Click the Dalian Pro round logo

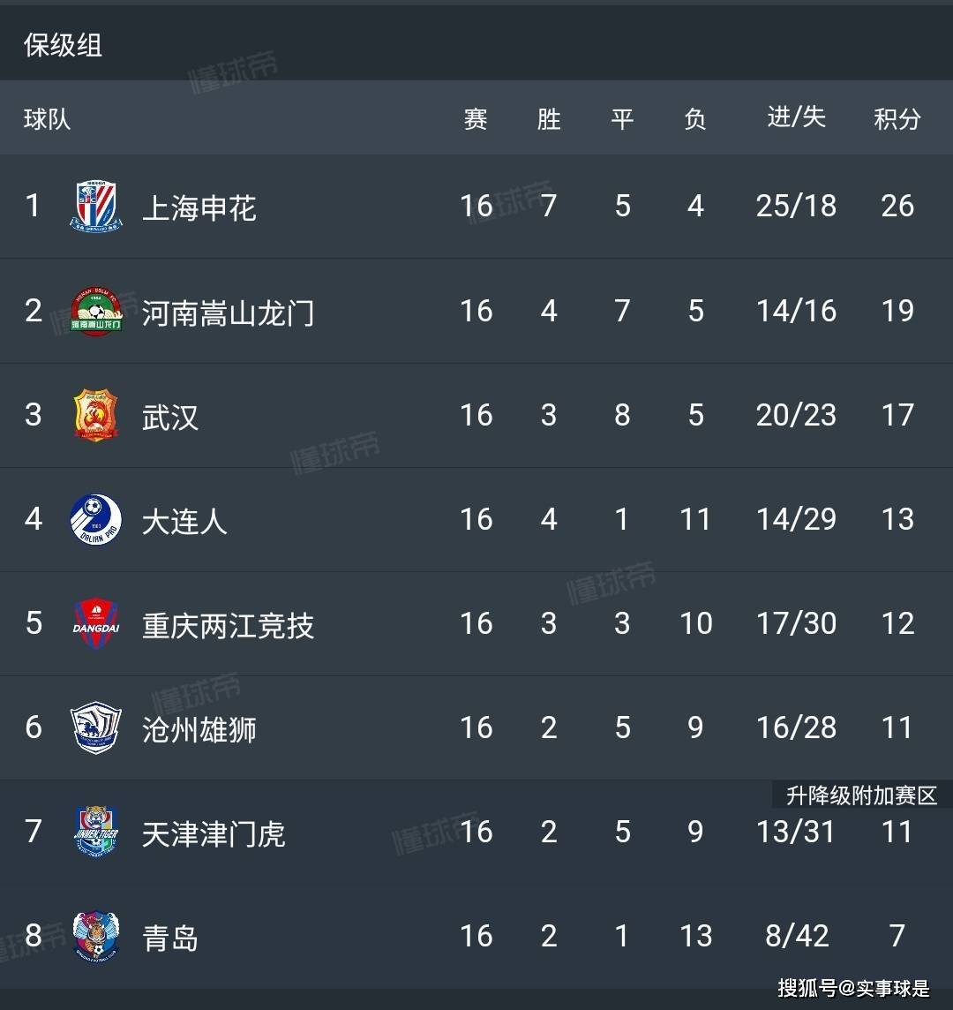pyautogui.click(x=96, y=519)
